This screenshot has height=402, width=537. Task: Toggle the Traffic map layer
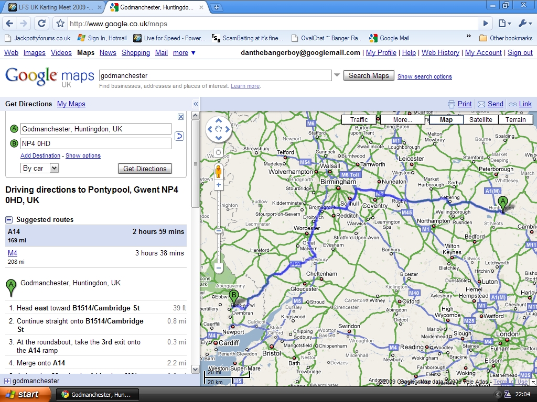pos(359,120)
